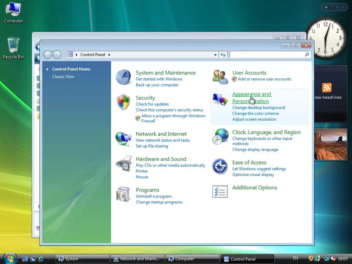
Task: Click the EN language bar indicator
Action: [x=296, y=258]
